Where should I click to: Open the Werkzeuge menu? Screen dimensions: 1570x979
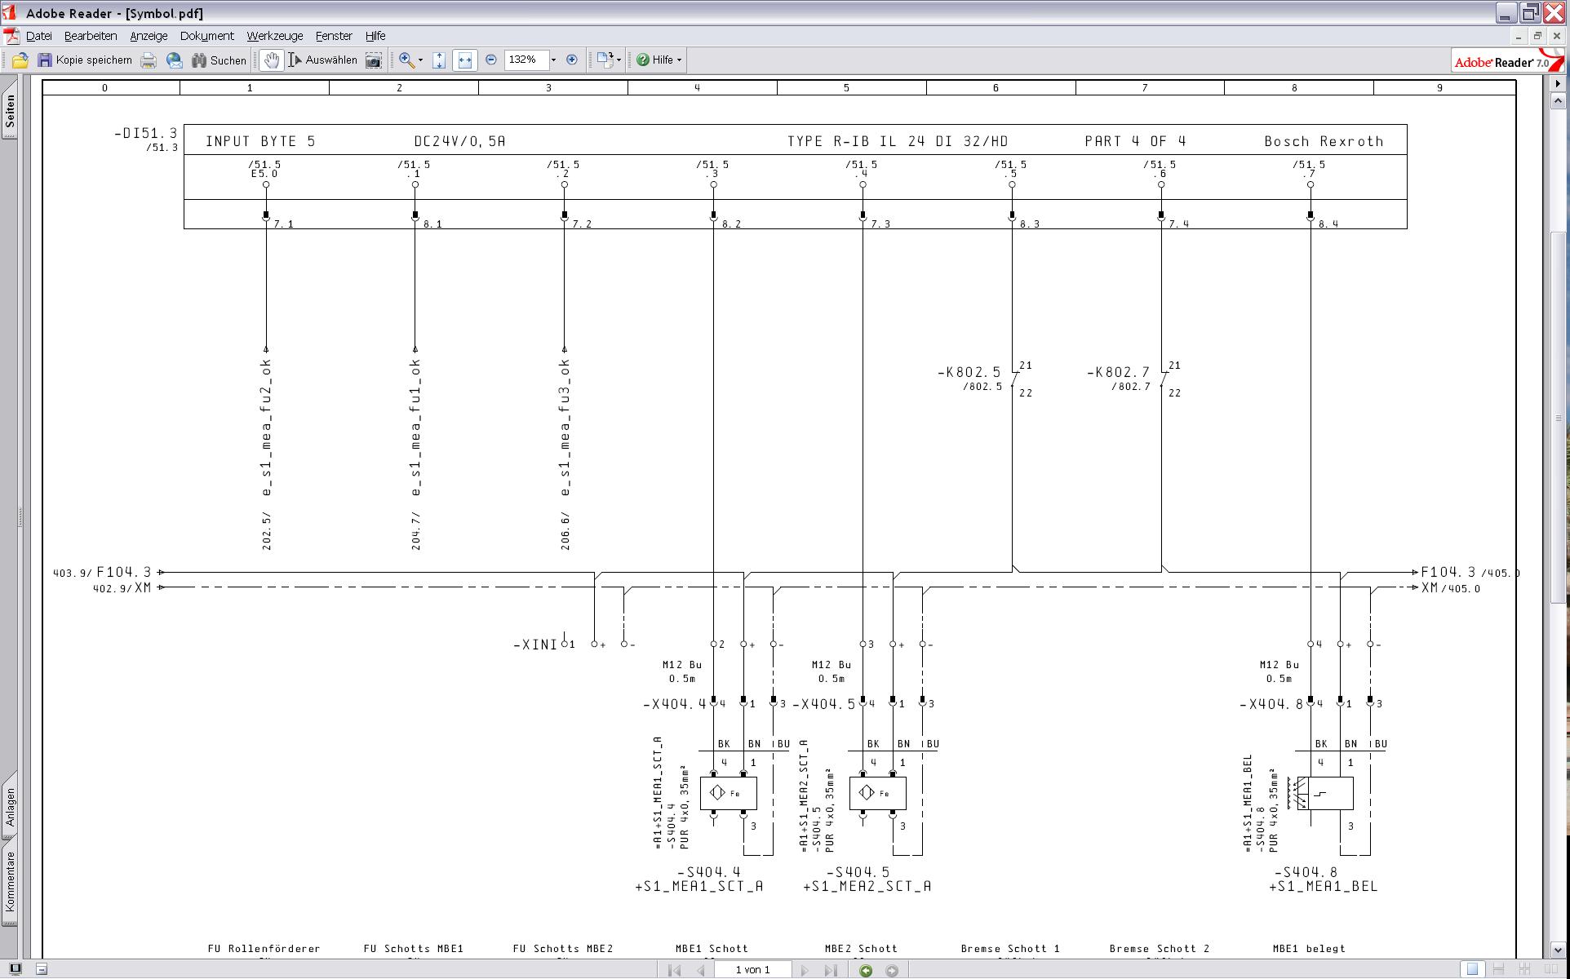274,36
